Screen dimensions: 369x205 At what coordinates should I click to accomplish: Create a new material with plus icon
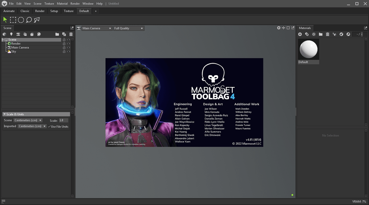click(300, 34)
